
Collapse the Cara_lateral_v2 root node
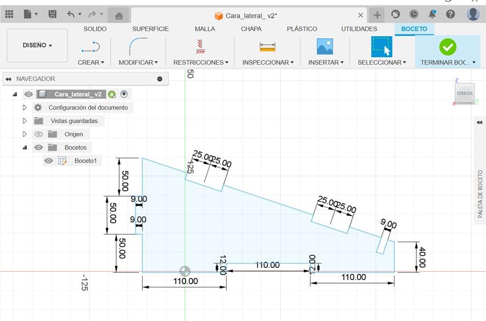coord(15,94)
